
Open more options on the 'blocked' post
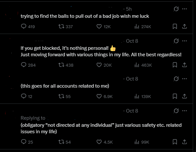184,41
